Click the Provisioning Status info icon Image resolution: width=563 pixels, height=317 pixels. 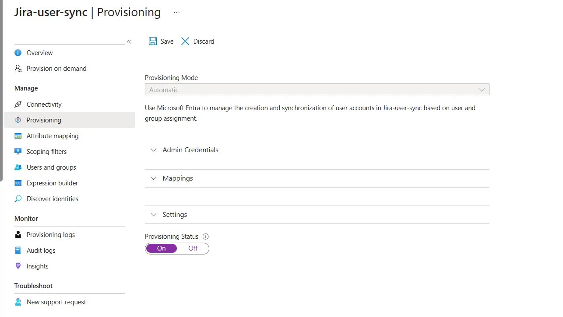click(206, 237)
